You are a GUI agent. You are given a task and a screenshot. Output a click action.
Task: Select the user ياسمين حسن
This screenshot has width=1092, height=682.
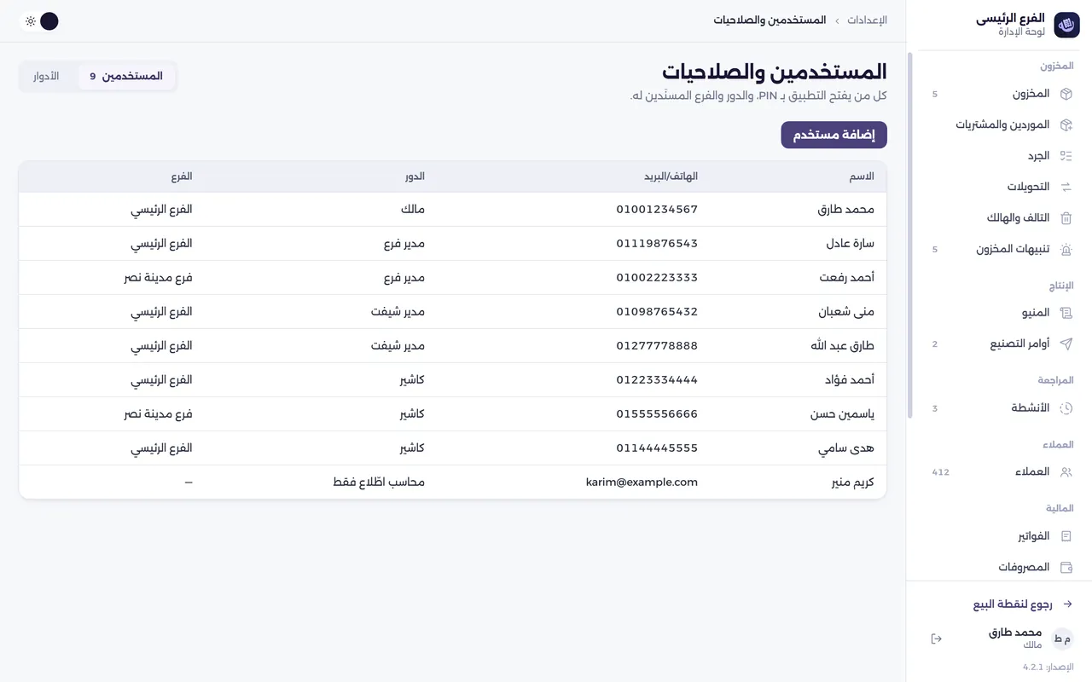click(x=453, y=413)
